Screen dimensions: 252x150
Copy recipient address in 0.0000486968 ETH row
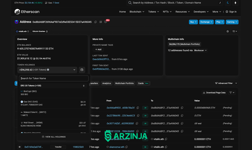[182, 108]
